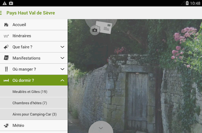Screen dimensions: 202x133
Task: Tap the down chevron circle button
Action: [x=101, y=127]
